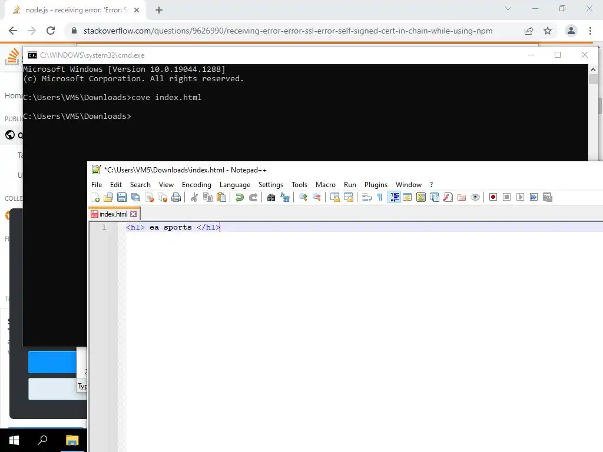Open Notepad++ File menu

coord(97,185)
